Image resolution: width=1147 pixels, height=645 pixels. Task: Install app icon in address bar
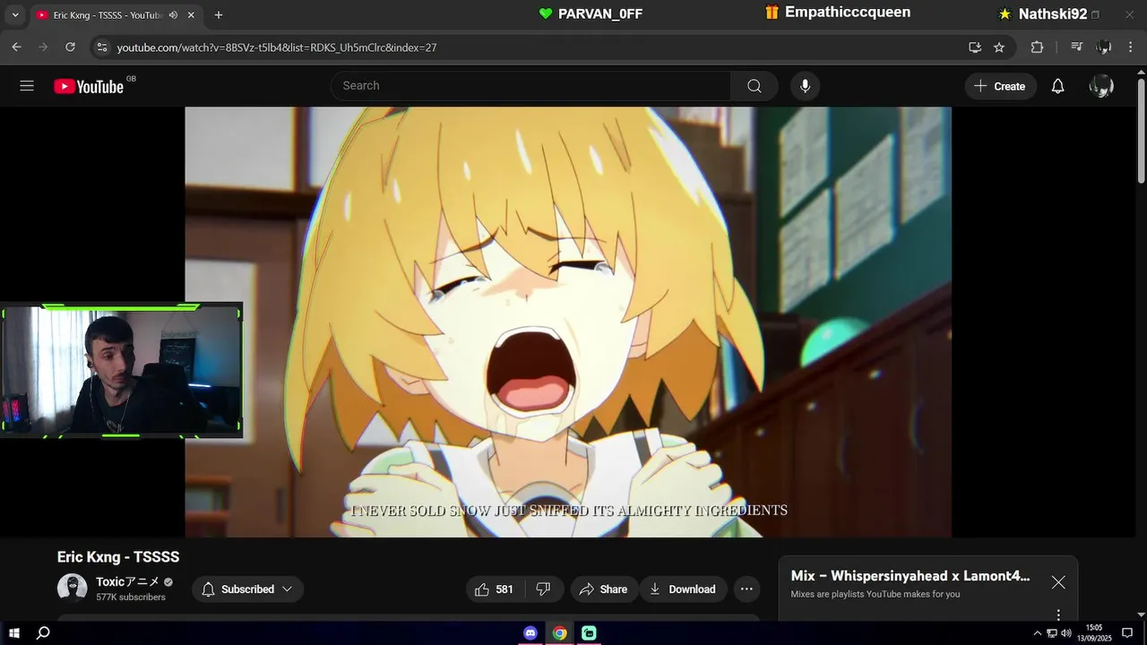click(975, 47)
